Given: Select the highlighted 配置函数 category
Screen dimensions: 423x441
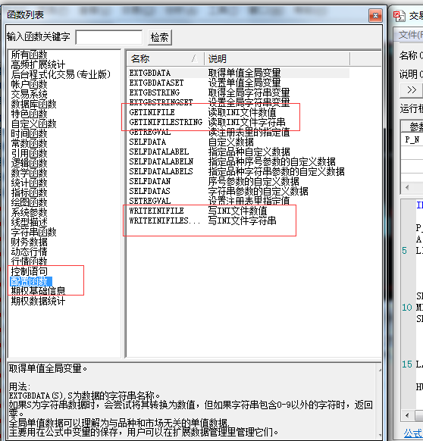Looking at the screenshot, I should click(x=30, y=281).
